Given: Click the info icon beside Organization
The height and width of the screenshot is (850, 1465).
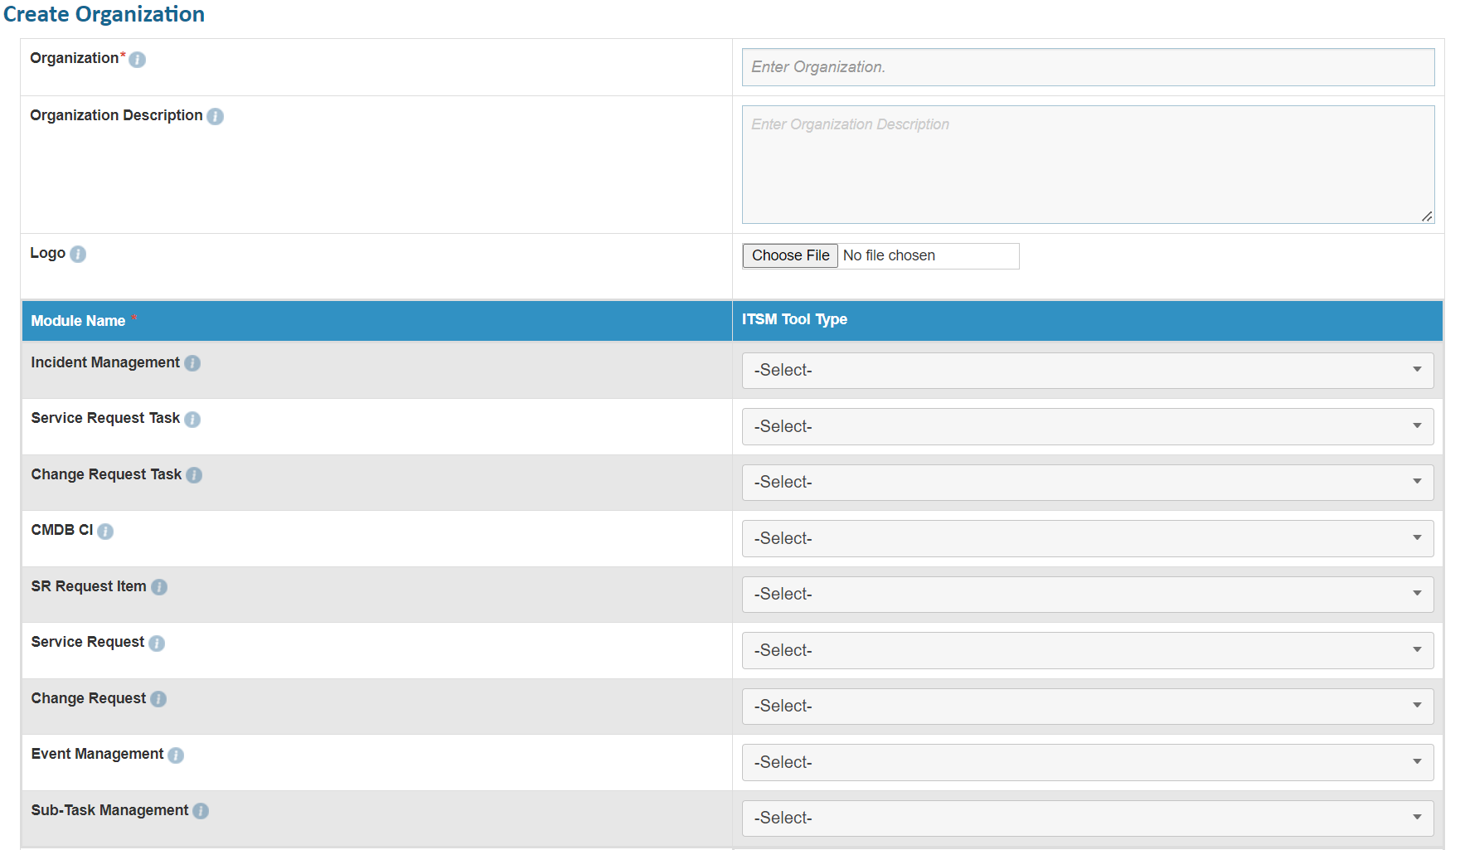Looking at the screenshot, I should click(138, 59).
